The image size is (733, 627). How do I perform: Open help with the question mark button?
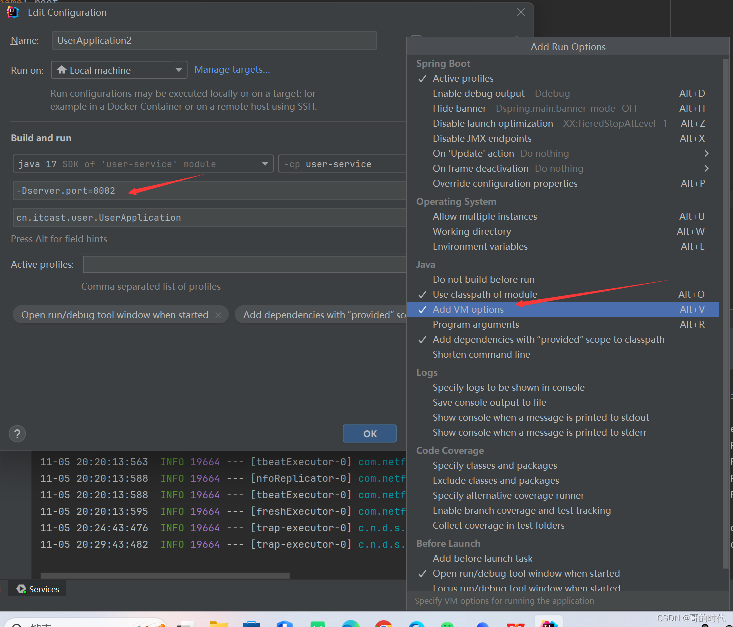[x=17, y=434]
